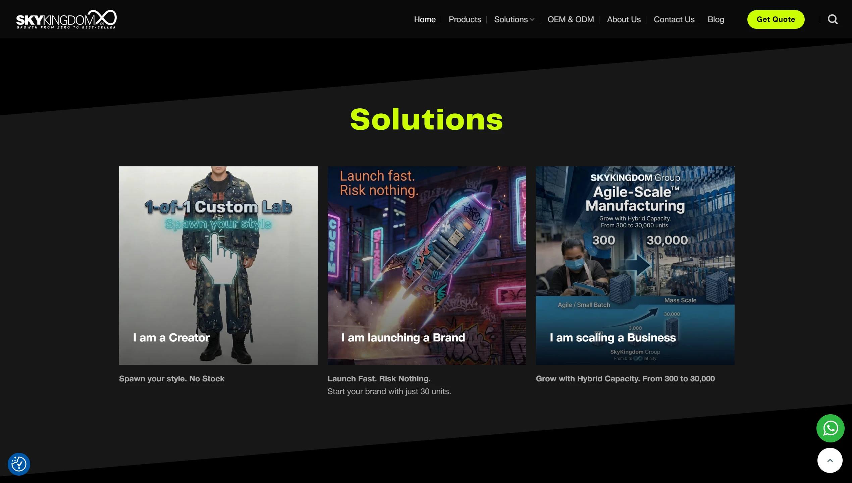
Task: Open 'Grow with Hybrid Capacity' link
Action: pos(625,379)
